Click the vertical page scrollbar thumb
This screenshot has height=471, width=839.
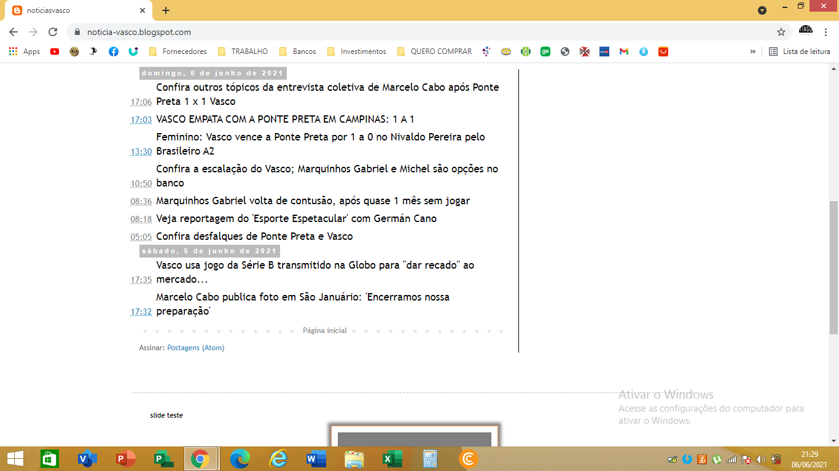pyautogui.click(x=833, y=267)
